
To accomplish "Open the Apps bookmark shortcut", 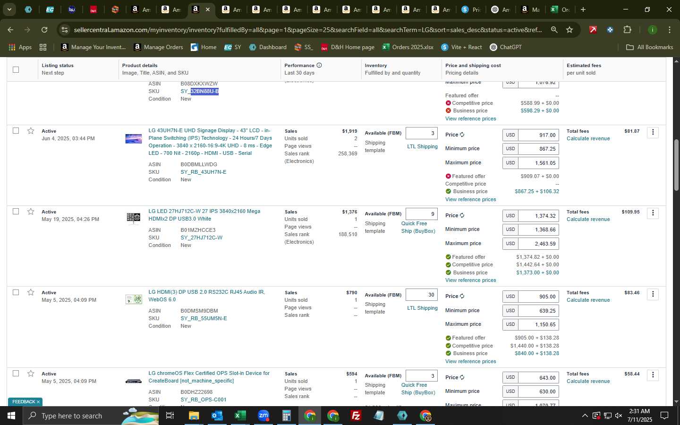I will click(20, 47).
